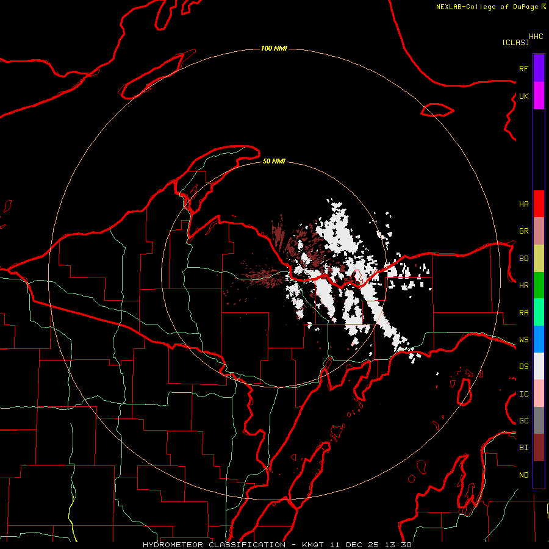Click the RF legend label

523,68
